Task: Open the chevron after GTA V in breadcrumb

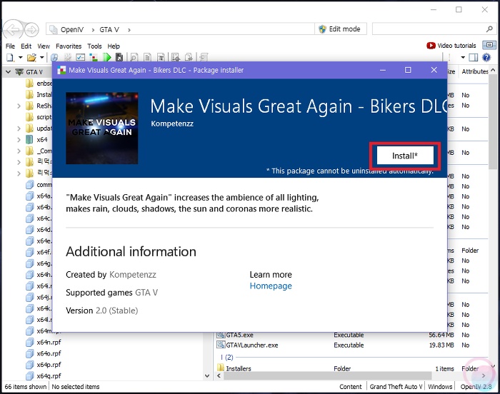Action: 129,30
